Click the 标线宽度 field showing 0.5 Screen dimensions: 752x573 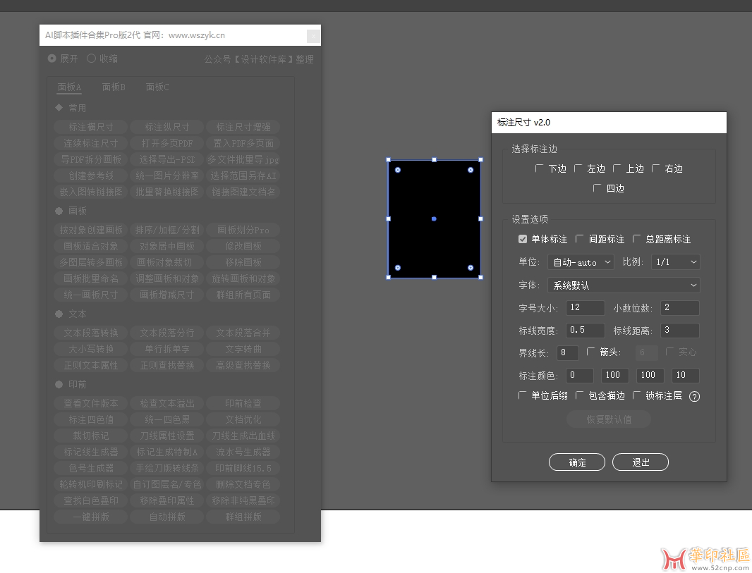pos(585,330)
